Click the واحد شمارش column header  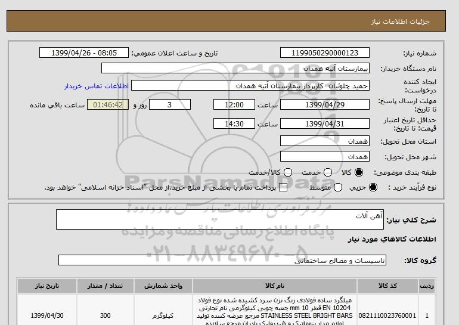click(x=163, y=286)
